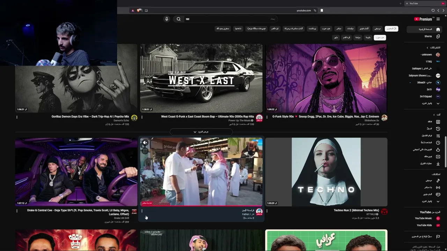Open Brave Shields icon in address bar
447x251 pixels.
click(x=139, y=10)
